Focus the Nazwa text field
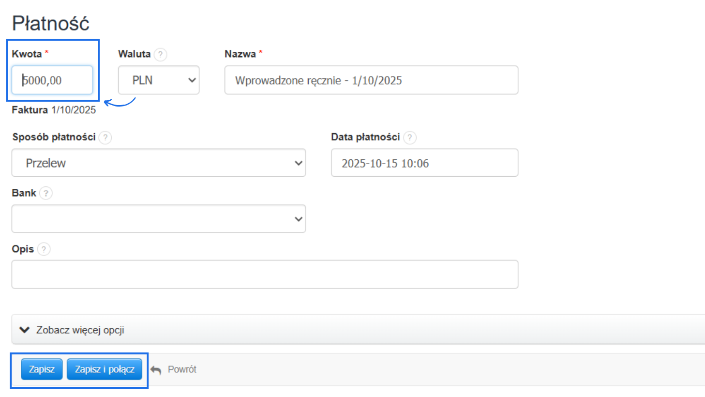Screen dimensions: 705x397 coord(371,80)
